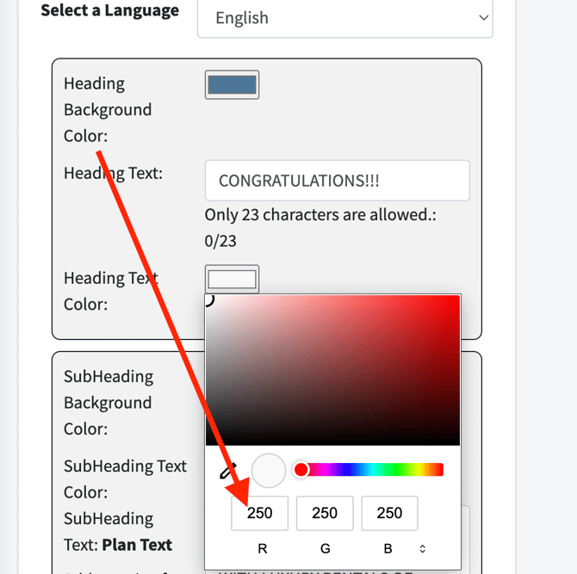Click the bold Plan Text label

pos(137,545)
